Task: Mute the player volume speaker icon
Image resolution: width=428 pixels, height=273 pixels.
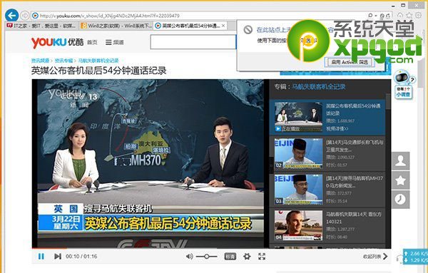Action: pyautogui.click(x=189, y=257)
